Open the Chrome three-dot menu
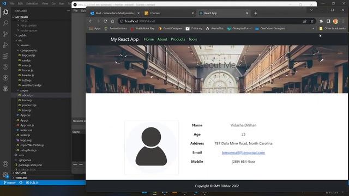The image size is (349, 196). click(343, 21)
